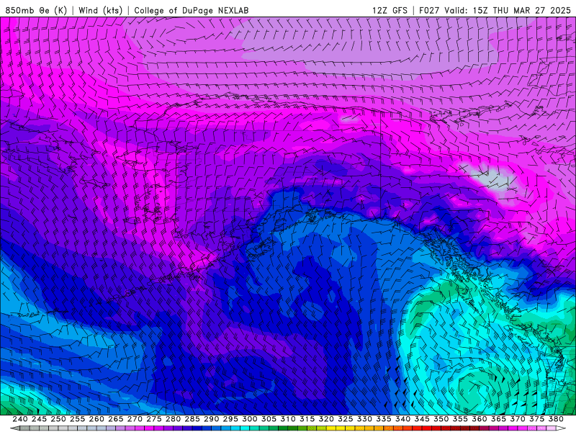
Task: Click the 350 color scale label
Action: click(441, 419)
